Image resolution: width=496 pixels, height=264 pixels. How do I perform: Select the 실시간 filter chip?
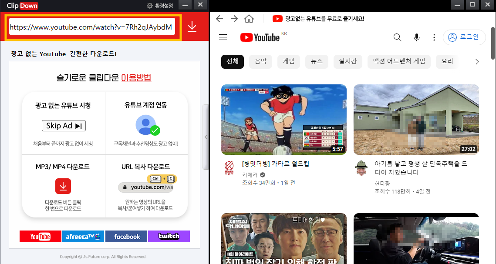click(x=348, y=62)
